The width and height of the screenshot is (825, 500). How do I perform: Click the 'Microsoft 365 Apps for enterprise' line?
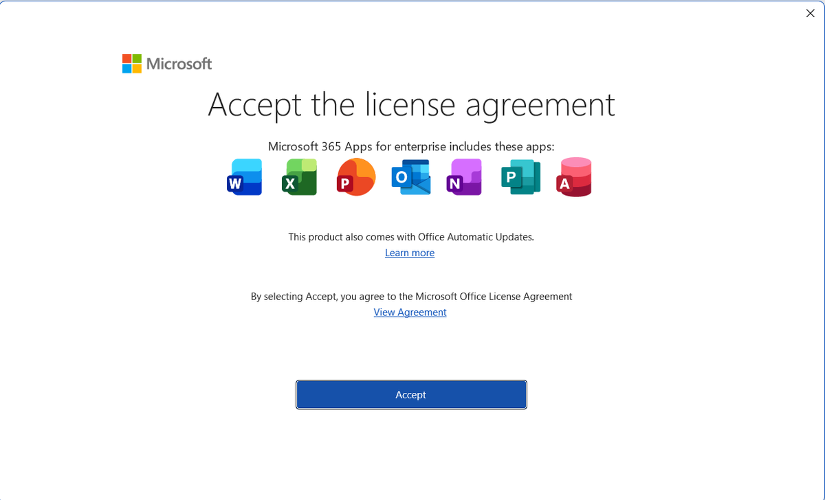(411, 146)
